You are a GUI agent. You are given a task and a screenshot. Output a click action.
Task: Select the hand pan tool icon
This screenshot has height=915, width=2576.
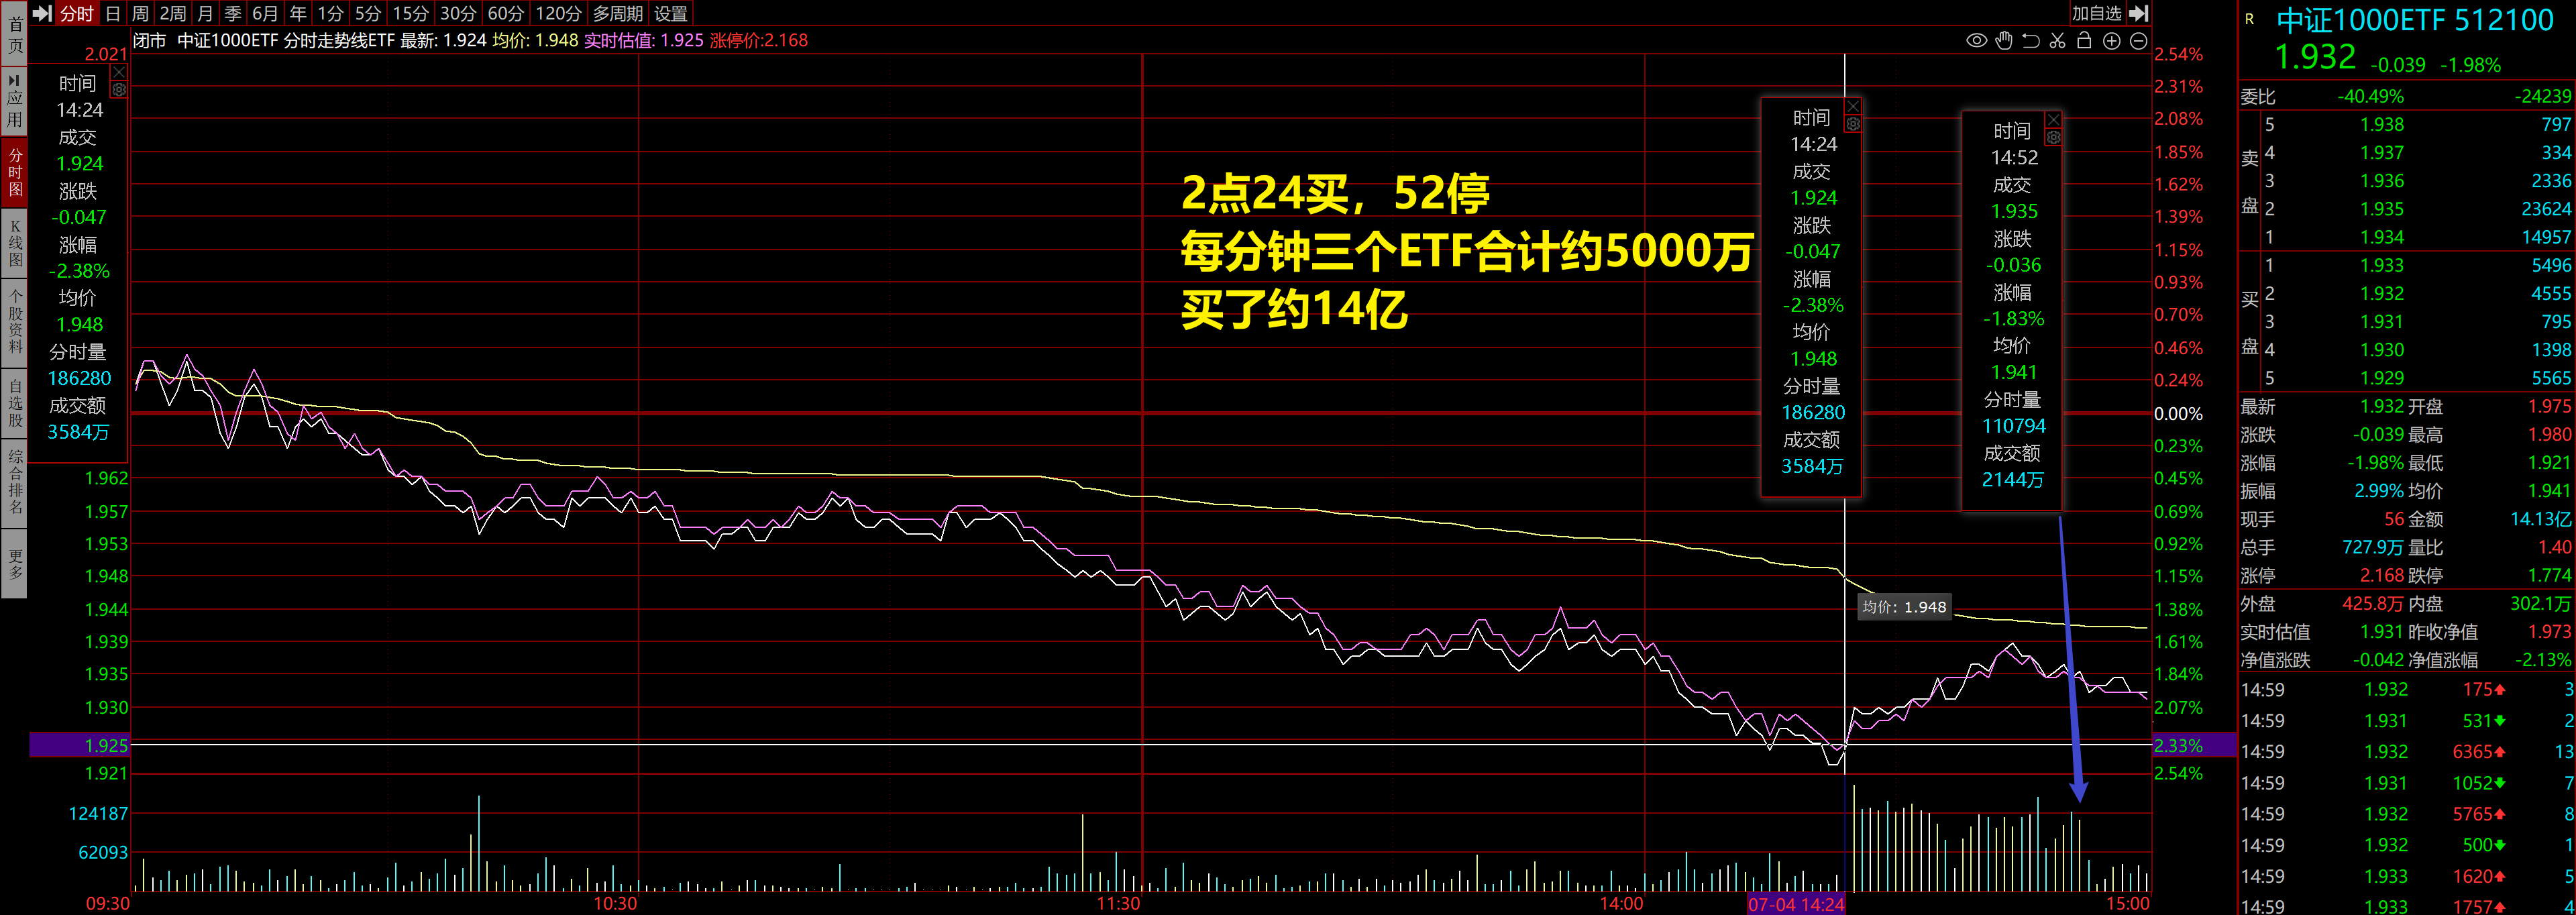pyautogui.click(x=2004, y=41)
